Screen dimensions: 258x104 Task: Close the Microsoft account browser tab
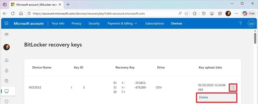click(x=60, y=5)
